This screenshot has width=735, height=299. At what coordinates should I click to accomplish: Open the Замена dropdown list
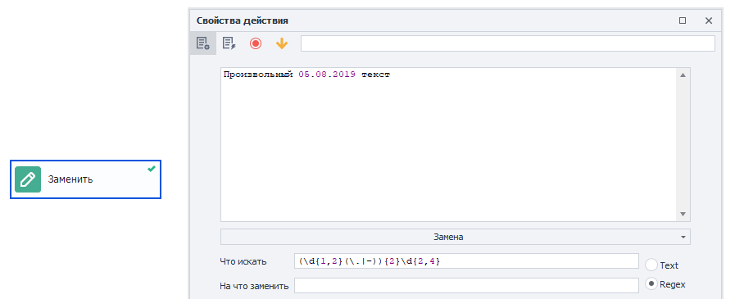(x=455, y=237)
